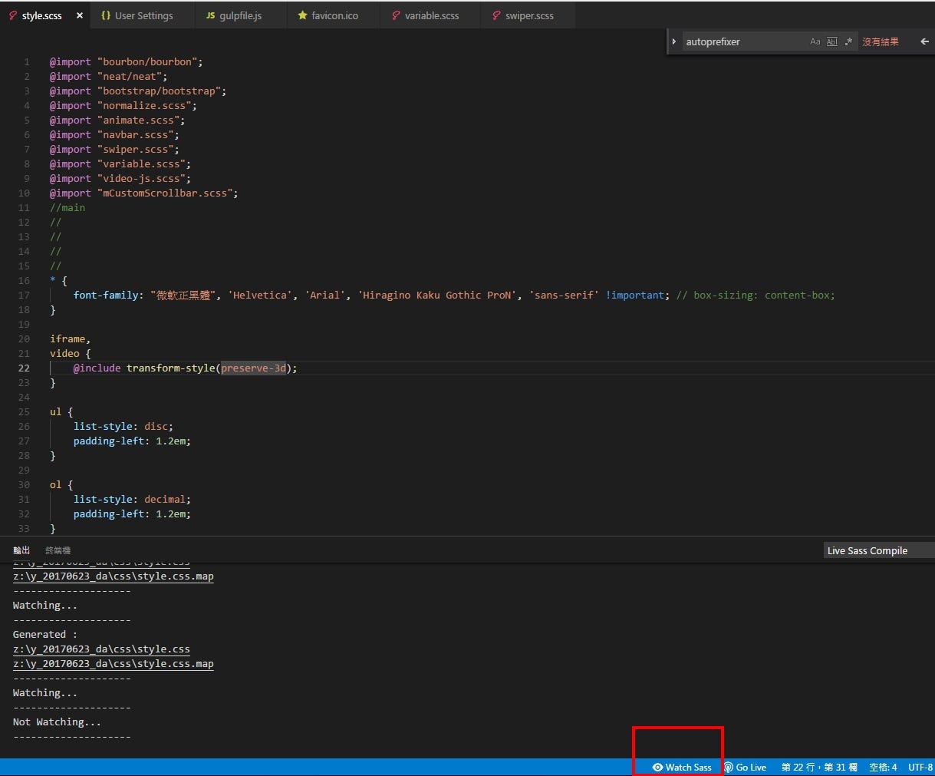Image resolution: width=935 pixels, height=776 pixels.
Task: Click the @import "animate.scss" line
Action: (117, 121)
